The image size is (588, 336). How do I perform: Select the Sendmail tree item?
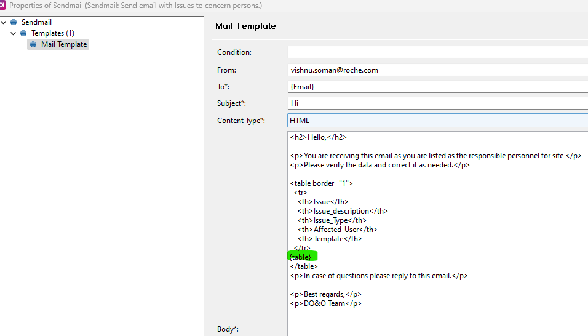[36, 22]
